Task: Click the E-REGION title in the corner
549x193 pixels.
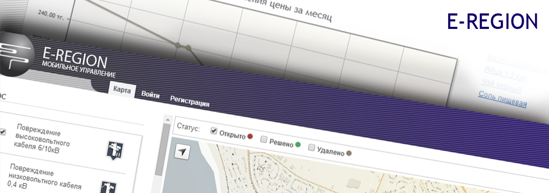Action: (492, 21)
